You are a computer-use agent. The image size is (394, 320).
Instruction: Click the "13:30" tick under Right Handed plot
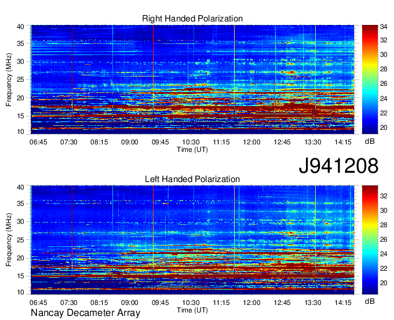click(x=313, y=142)
